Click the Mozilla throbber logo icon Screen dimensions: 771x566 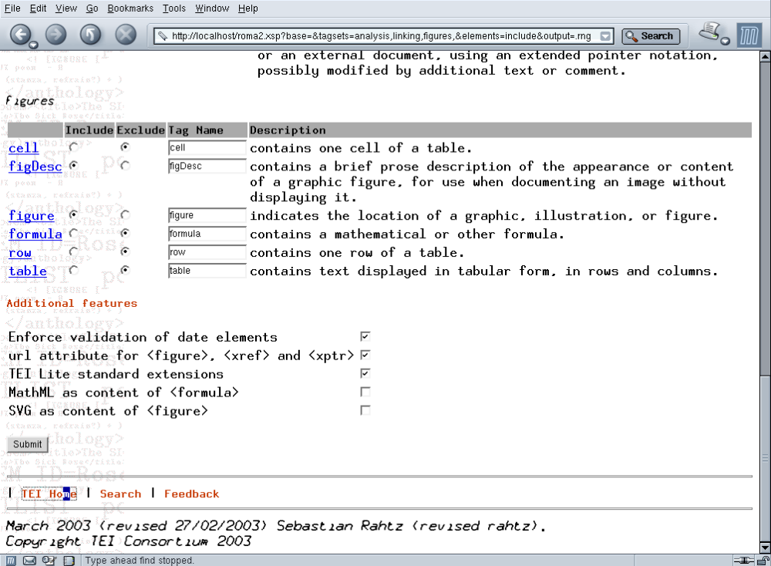748,35
